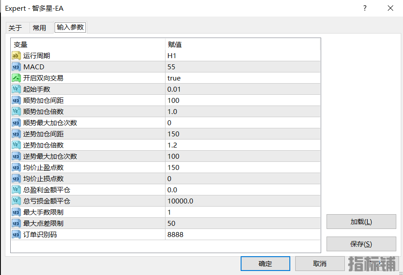Image resolution: width=403 pixels, height=275 pixels.
Task: Click the 变量 column header
Action: pyautogui.click(x=21, y=45)
